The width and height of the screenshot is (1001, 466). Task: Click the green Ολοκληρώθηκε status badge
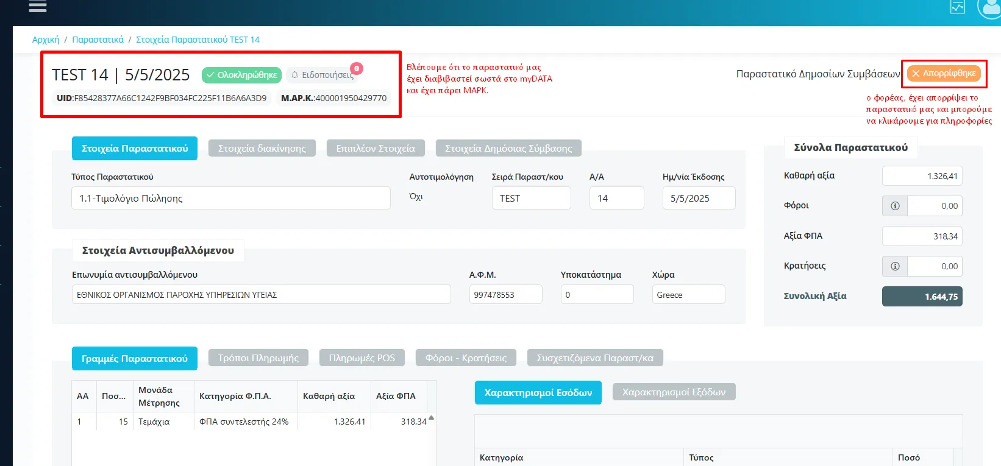pyautogui.click(x=241, y=75)
